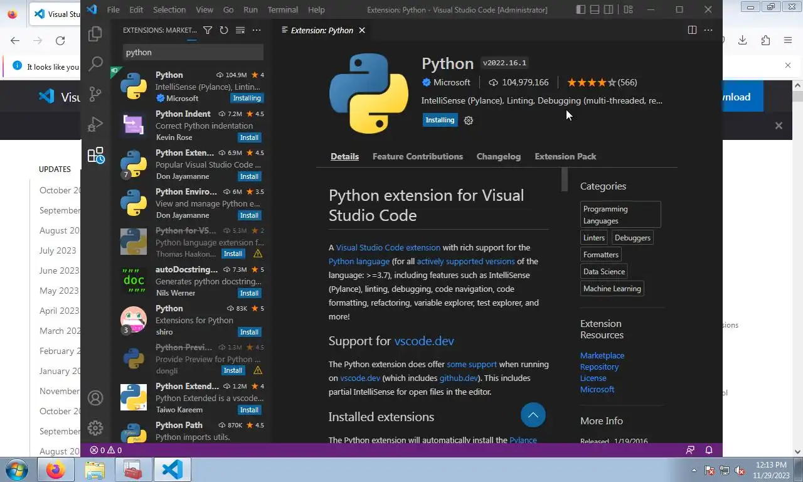
Task: Open the Help menu
Action: tap(316, 9)
